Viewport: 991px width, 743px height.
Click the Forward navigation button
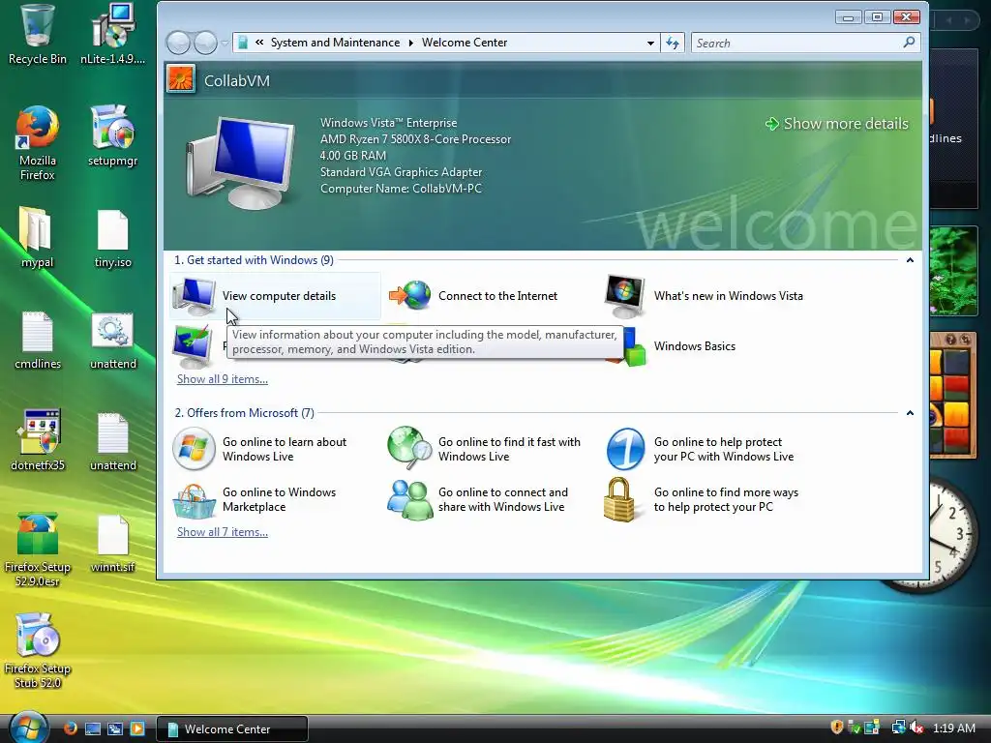point(205,43)
